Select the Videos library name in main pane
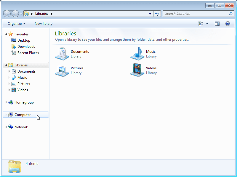The height and width of the screenshot is (177, 237). coord(151,68)
